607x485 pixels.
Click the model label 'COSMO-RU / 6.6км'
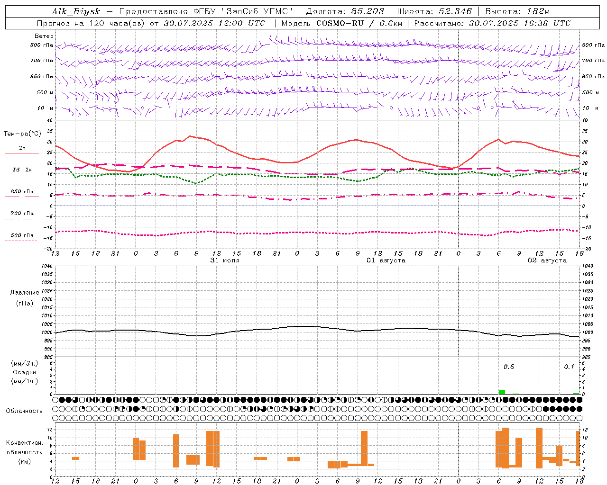[359, 23]
